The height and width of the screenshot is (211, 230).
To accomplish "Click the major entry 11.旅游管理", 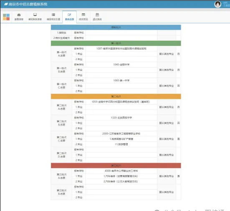I will (x=121, y=144).
